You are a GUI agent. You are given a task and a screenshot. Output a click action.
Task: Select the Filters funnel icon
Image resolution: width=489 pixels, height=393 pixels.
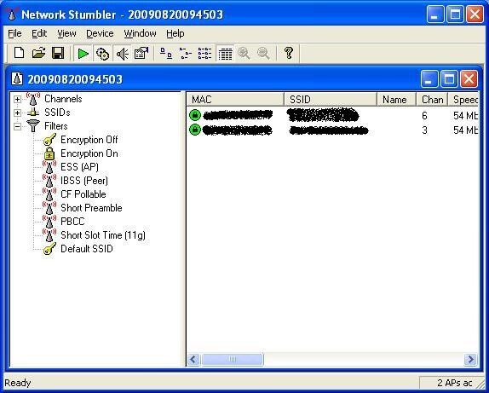pyautogui.click(x=33, y=126)
